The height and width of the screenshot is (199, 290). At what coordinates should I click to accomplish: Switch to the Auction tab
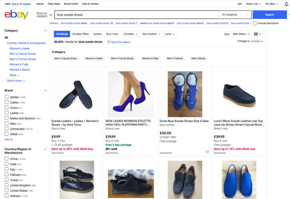coord(97,34)
